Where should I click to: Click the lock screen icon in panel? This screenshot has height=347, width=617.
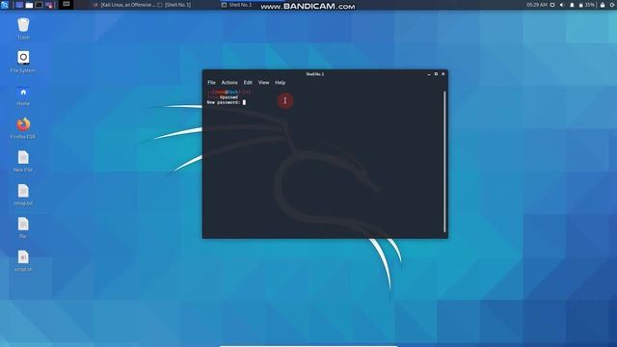point(603,5)
